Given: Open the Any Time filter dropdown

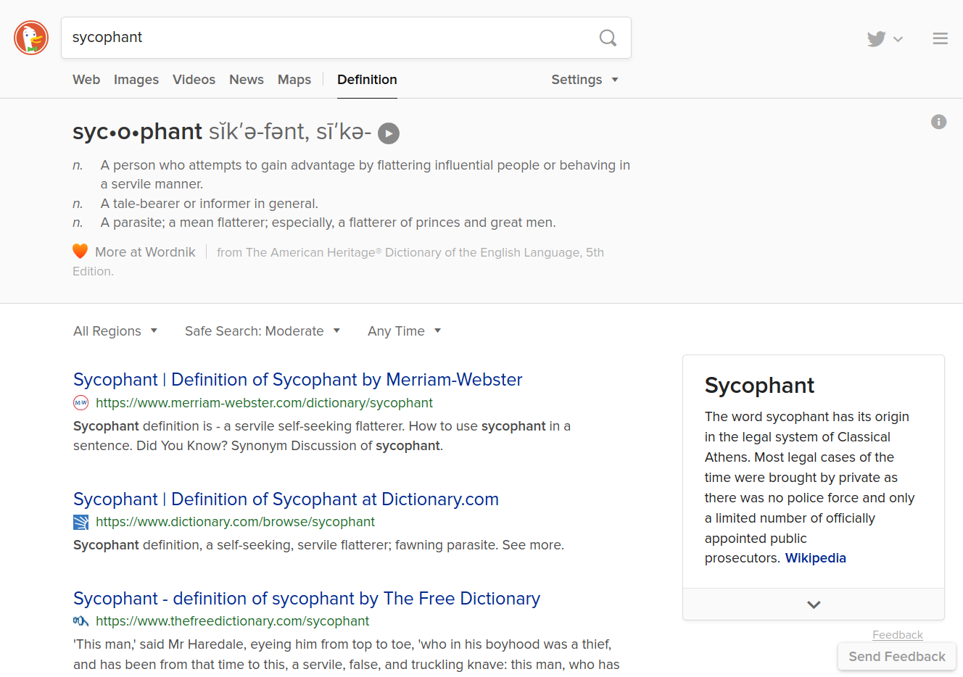Looking at the screenshot, I should click(x=405, y=331).
